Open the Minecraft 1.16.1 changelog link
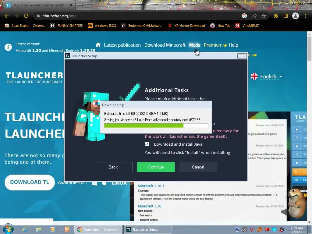Image resolution: width=312 pixels, height=234 pixels. pos(151,186)
